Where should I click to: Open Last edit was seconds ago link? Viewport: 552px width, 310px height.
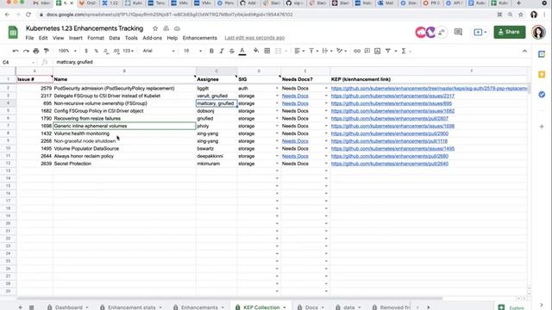click(x=254, y=38)
